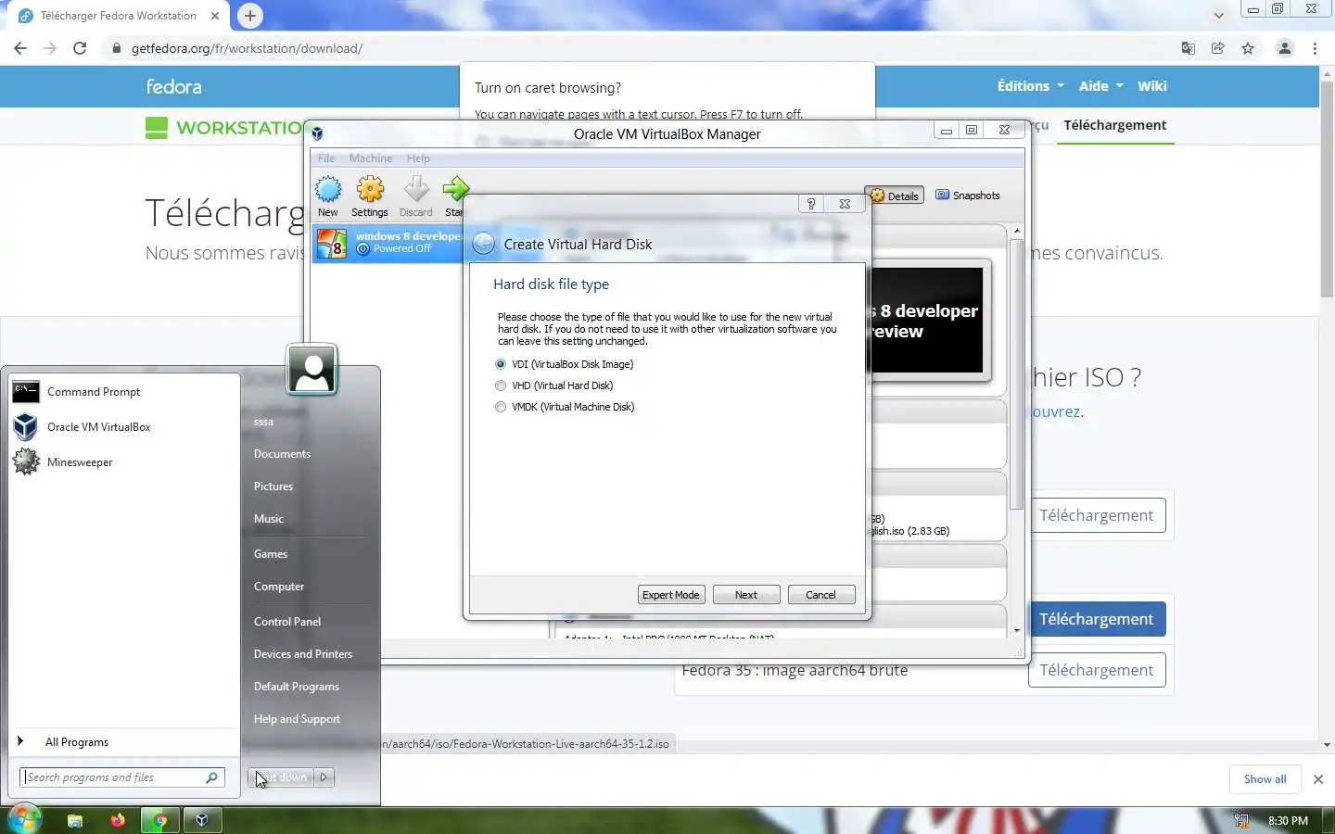
Task: Switch to VirtualBox on the taskbar
Action: 202,820
